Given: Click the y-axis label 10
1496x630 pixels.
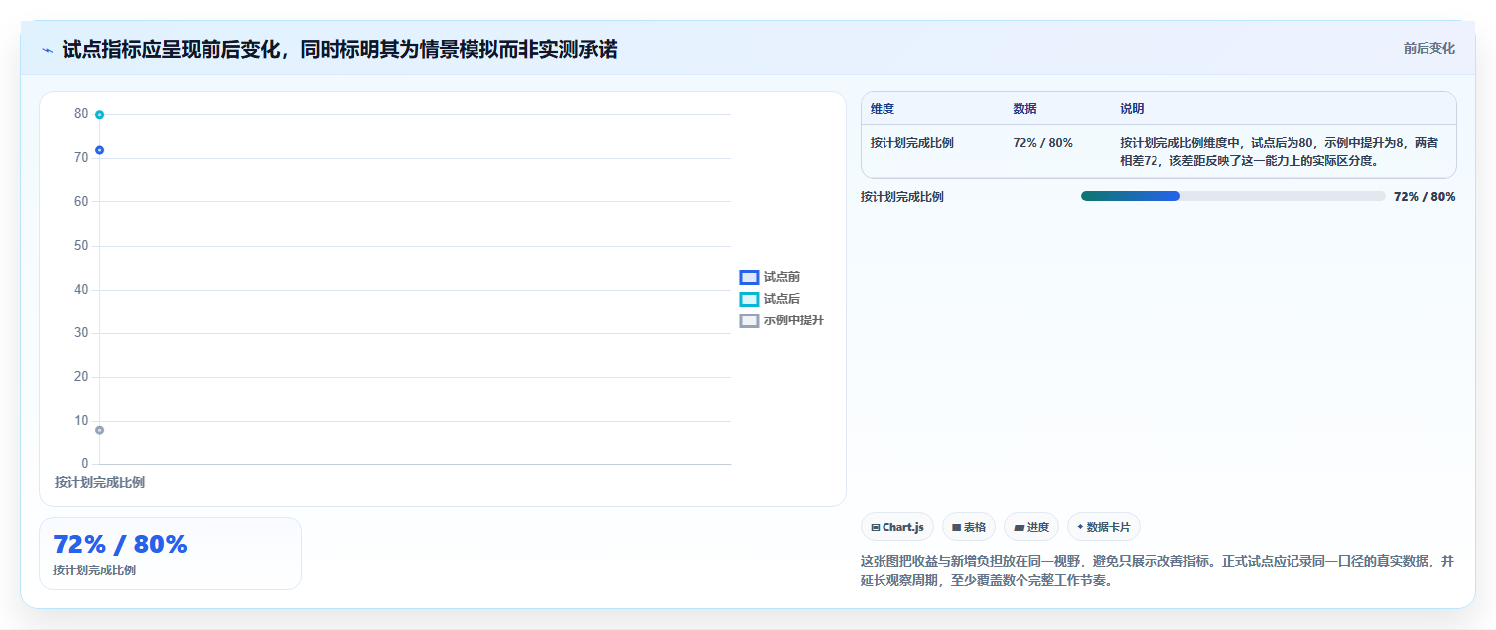Looking at the screenshot, I should [x=81, y=421].
